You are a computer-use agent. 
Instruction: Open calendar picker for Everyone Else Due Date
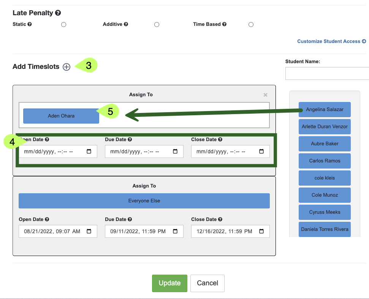tap(175, 231)
